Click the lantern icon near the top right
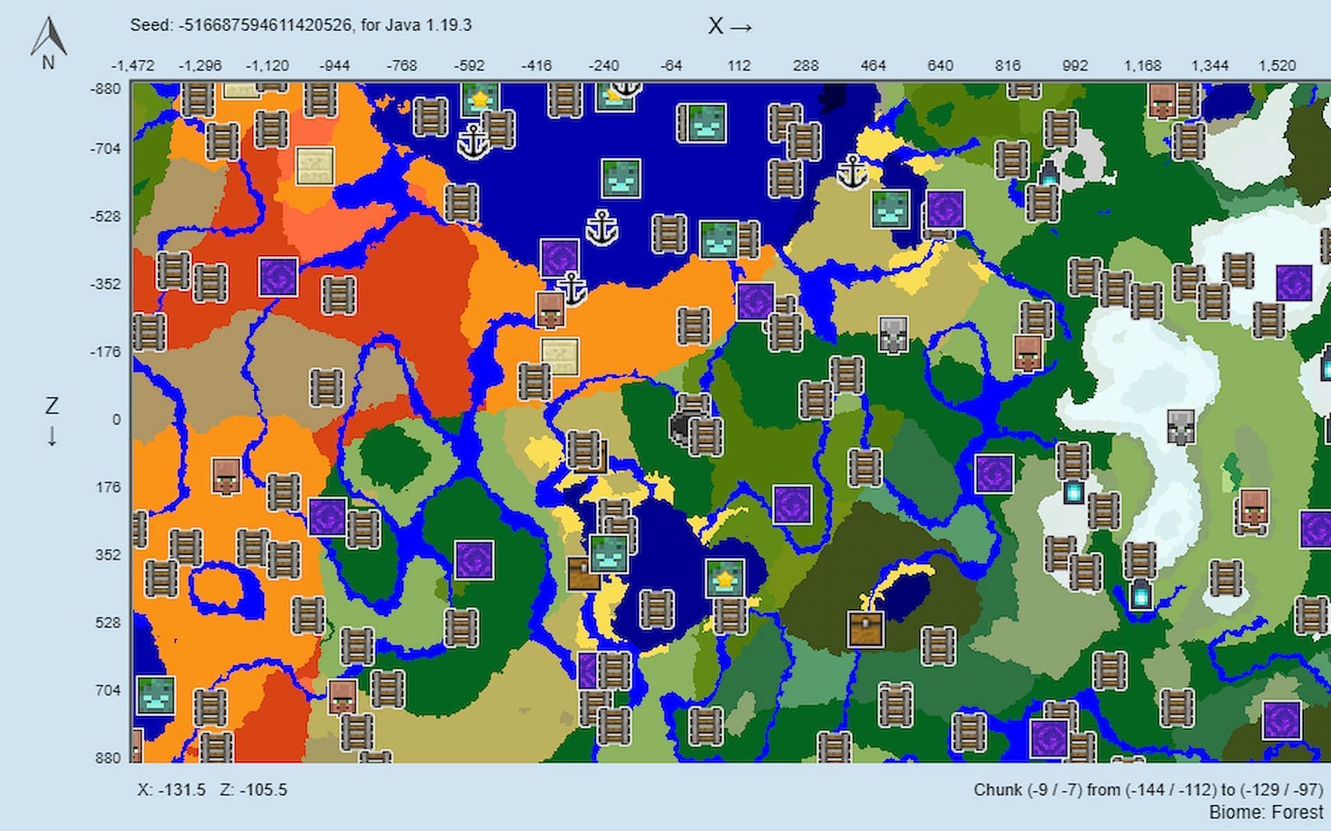1331x831 pixels. click(x=1049, y=175)
